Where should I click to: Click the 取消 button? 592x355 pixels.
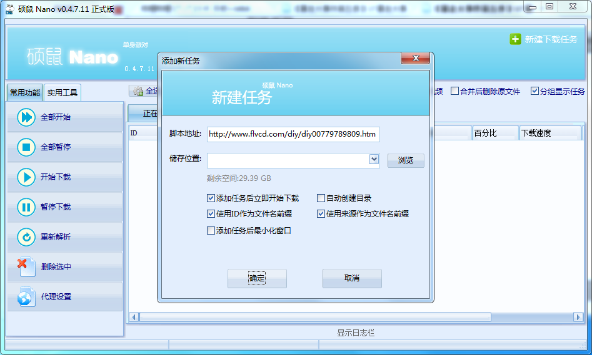pos(352,278)
